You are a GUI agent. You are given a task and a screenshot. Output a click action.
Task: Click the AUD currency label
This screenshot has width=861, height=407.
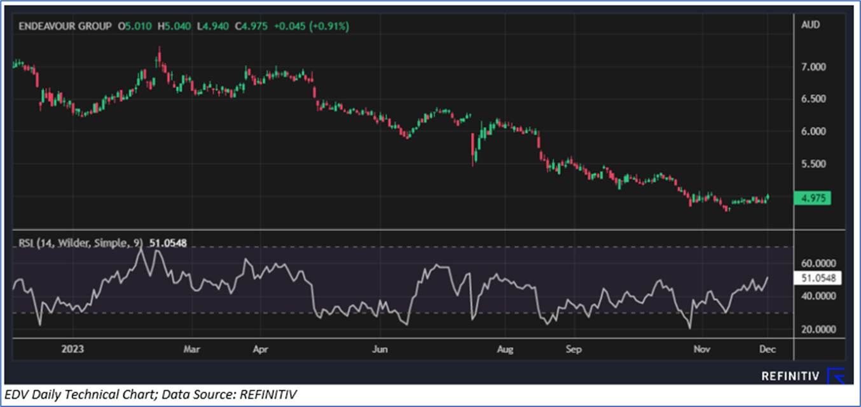tap(811, 25)
